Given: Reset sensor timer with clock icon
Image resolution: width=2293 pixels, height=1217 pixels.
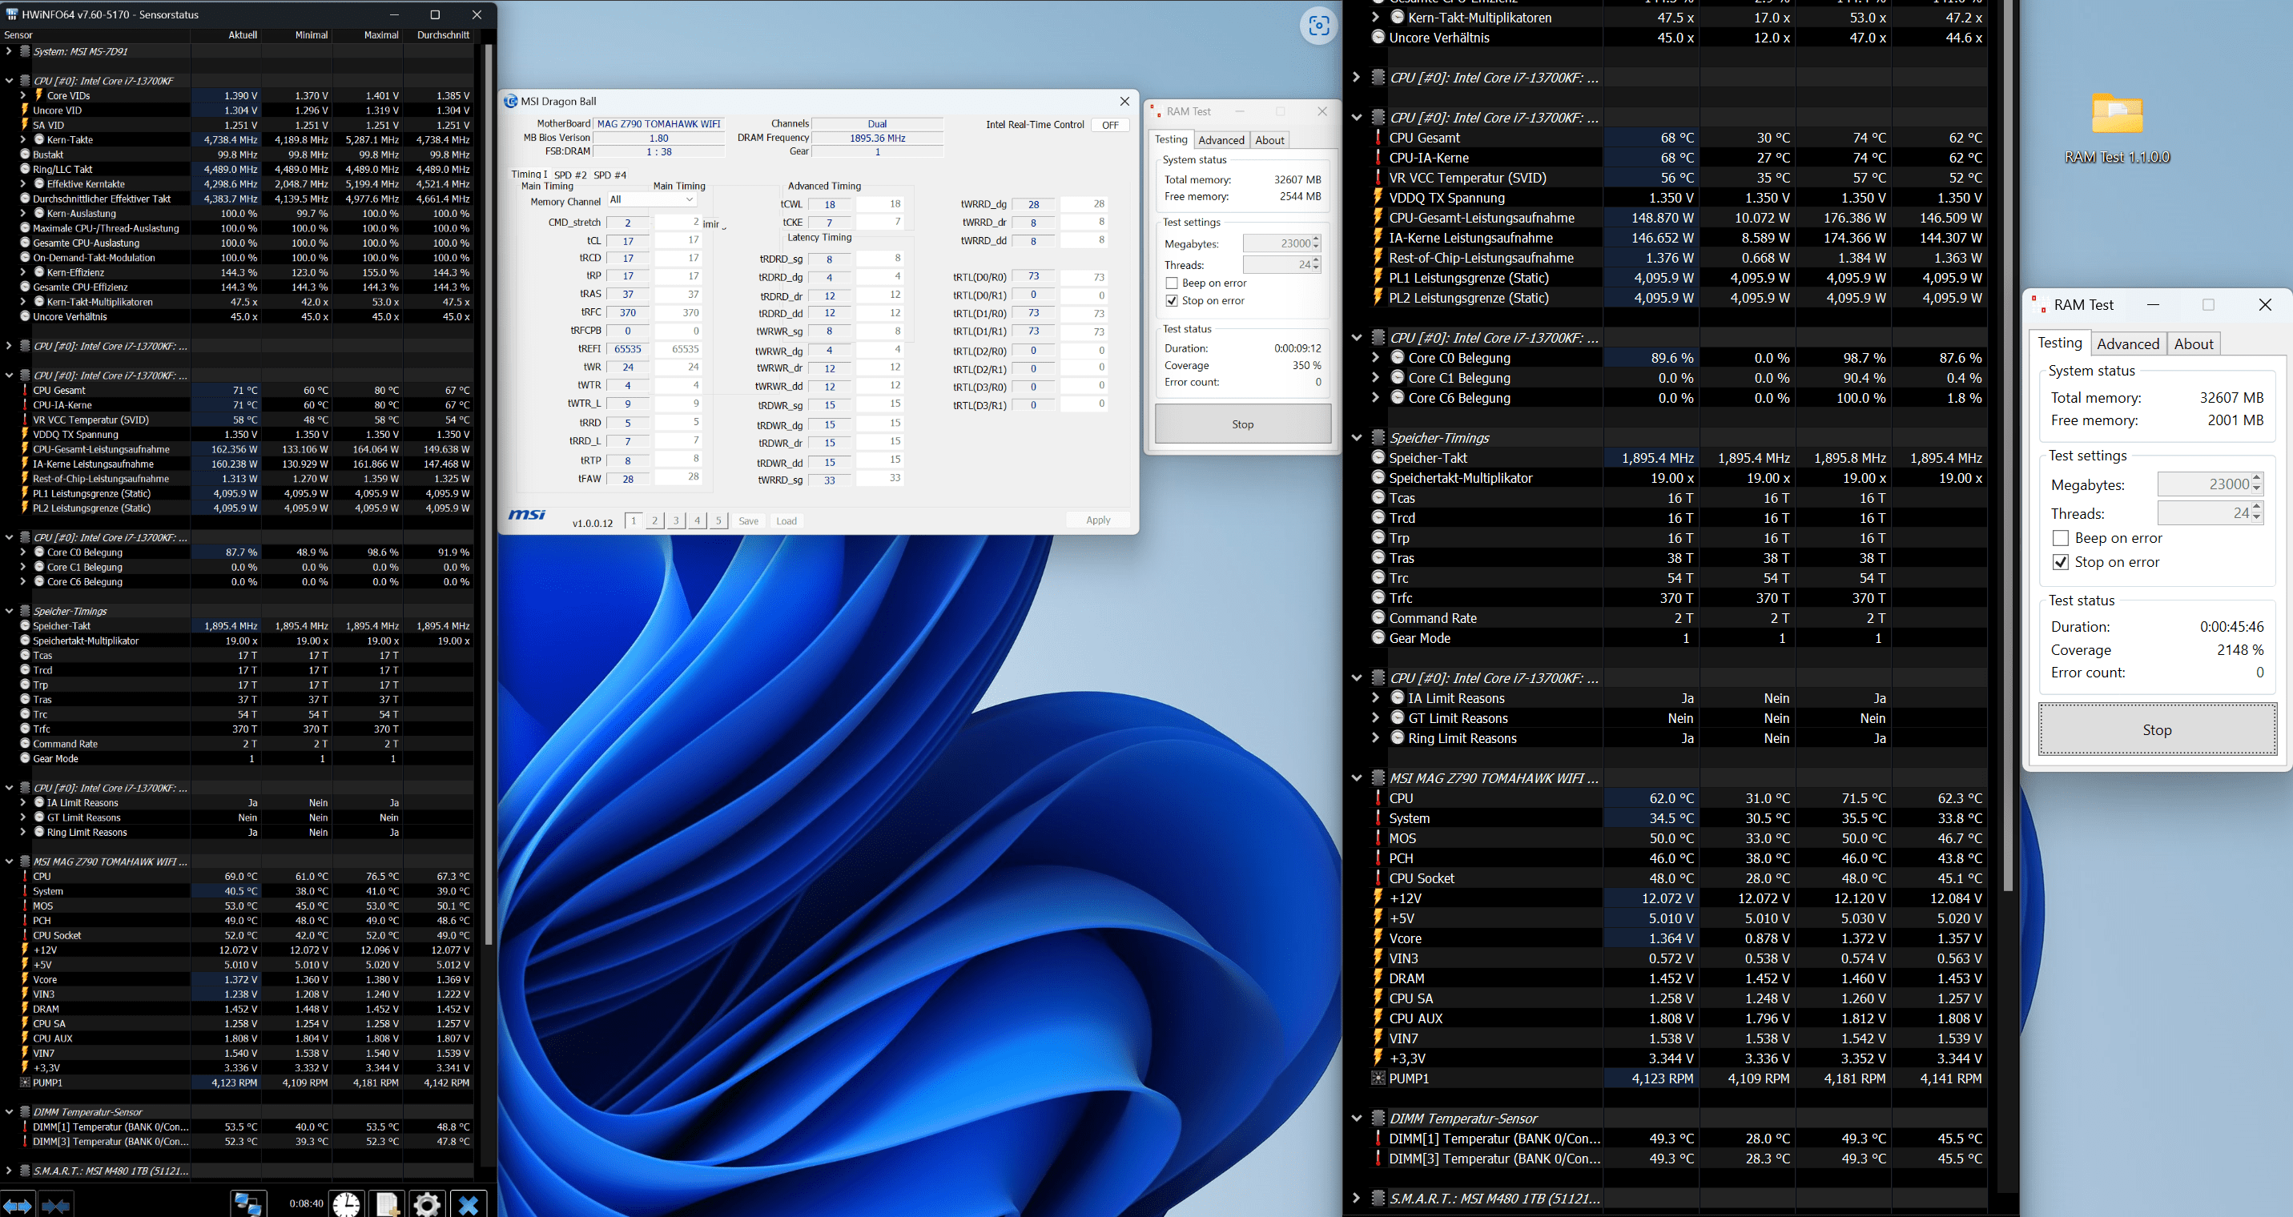Looking at the screenshot, I should click(x=346, y=1204).
